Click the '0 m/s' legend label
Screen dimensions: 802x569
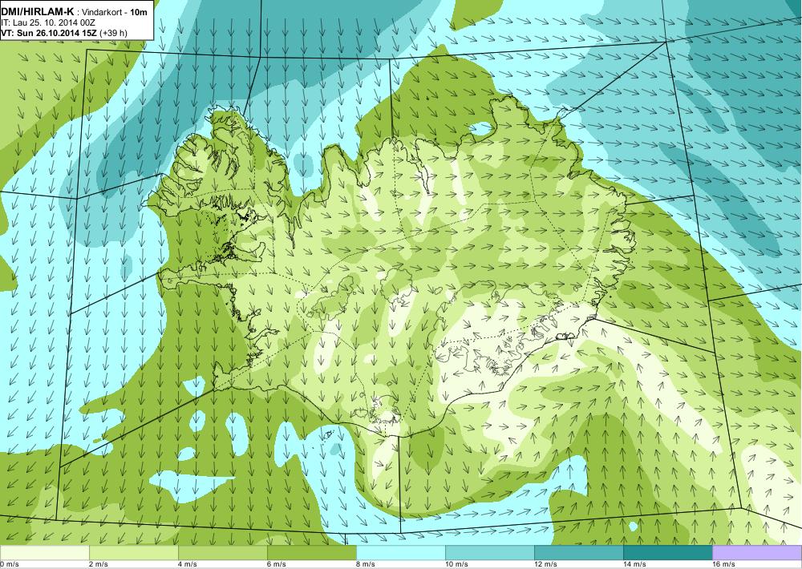9,564
